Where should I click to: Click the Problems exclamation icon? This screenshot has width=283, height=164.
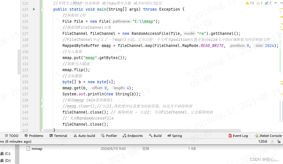click(26, 135)
